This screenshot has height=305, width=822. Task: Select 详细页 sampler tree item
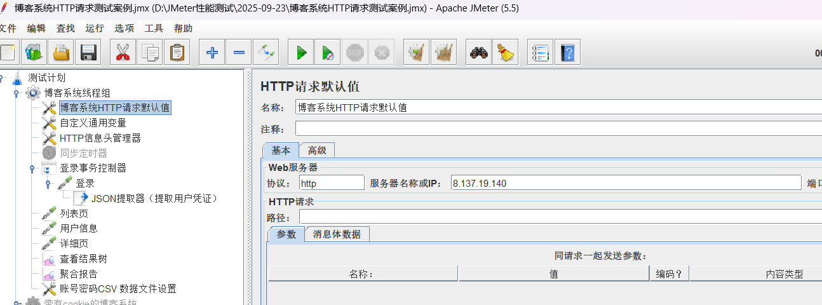(74, 243)
